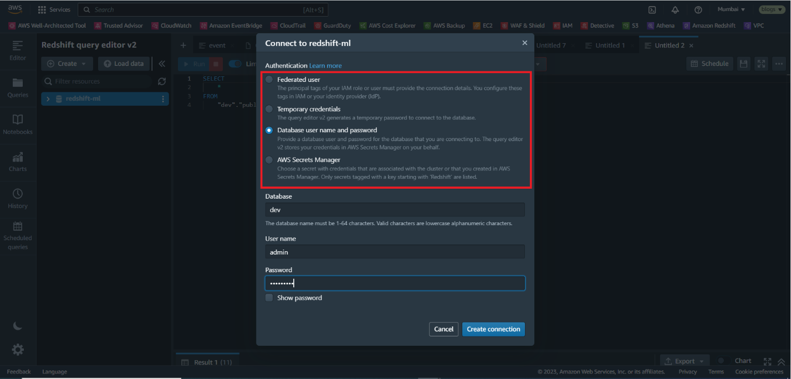
Task: Toggle full screen editor
Action: coord(762,64)
